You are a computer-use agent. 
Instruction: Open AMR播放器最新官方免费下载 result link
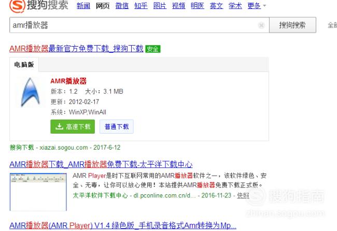coord(76,49)
